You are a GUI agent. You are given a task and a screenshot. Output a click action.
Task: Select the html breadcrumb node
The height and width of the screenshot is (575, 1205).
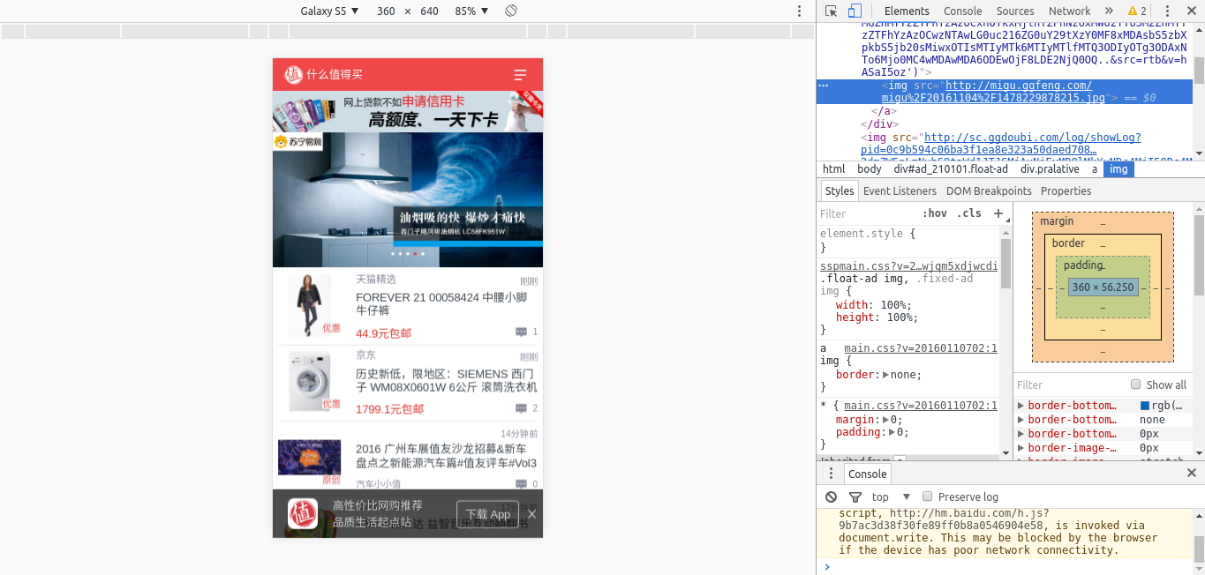pos(833,168)
